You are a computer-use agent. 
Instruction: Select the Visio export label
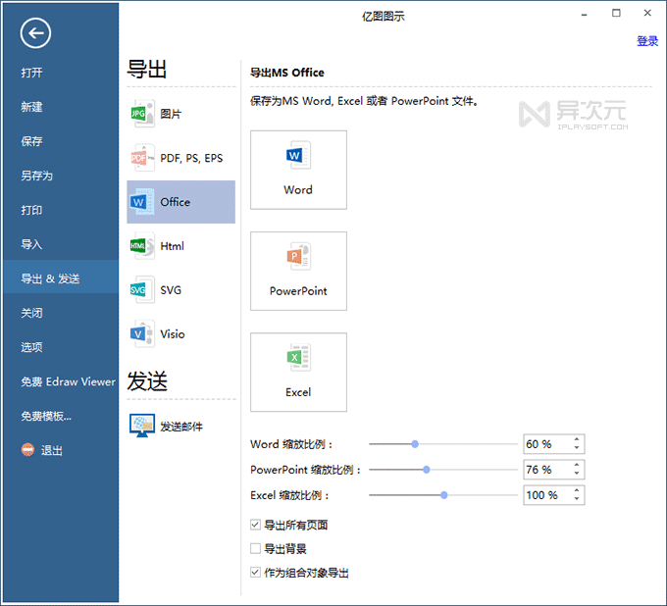point(173,334)
